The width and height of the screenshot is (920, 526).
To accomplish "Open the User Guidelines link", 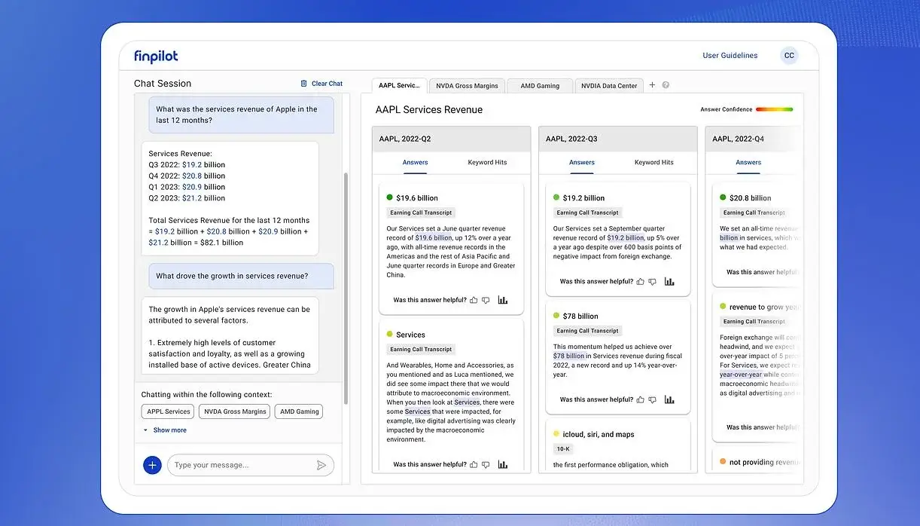I will 730,56.
